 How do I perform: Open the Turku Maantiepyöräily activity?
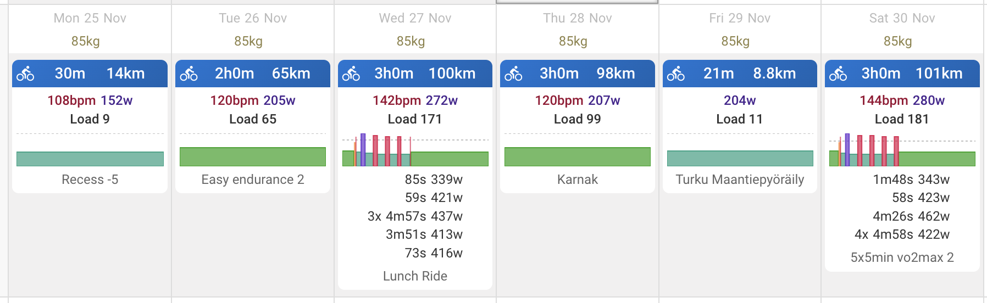[740, 179]
